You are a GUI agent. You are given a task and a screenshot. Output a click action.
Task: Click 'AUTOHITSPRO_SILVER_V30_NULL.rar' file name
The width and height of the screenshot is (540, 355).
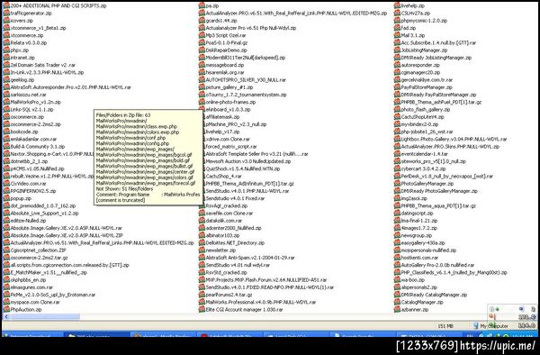[246, 80]
